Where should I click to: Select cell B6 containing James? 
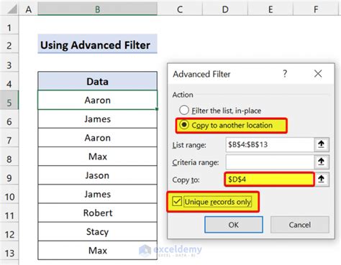[97, 119]
